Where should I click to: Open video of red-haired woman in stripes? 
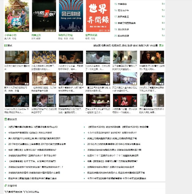pos(44,100)
